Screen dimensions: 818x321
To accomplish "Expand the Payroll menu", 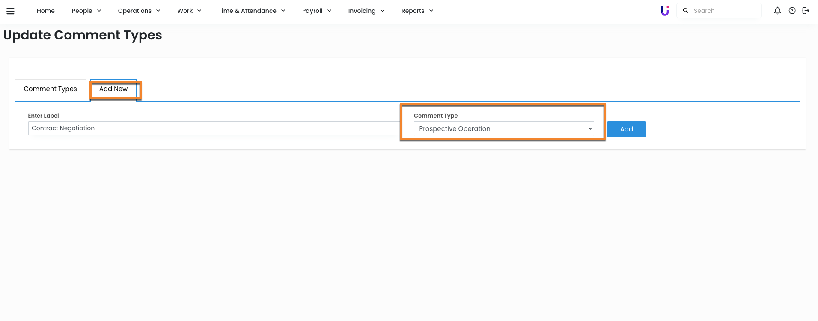I will tap(316, 11).
